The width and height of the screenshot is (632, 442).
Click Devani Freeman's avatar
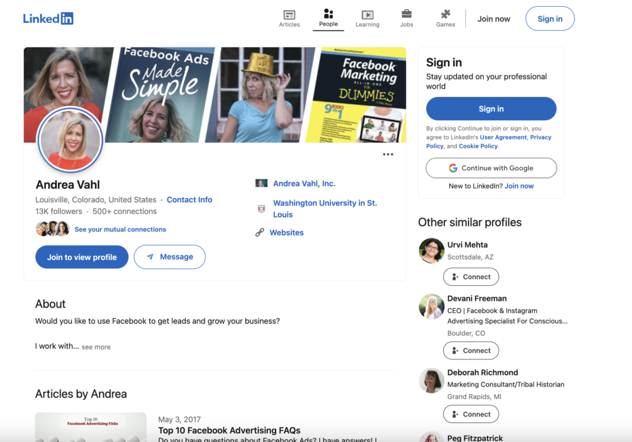coord(431,306)
